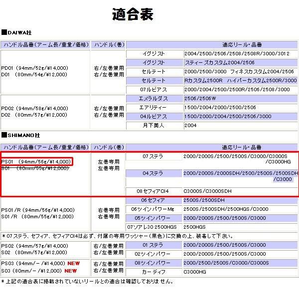Click the 2506/2506W value
This screenshot has width=299, height=299.
200,99
